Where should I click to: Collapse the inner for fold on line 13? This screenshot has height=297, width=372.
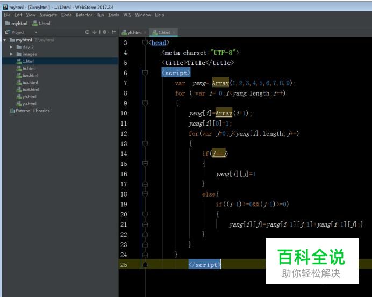pos(145,143)
